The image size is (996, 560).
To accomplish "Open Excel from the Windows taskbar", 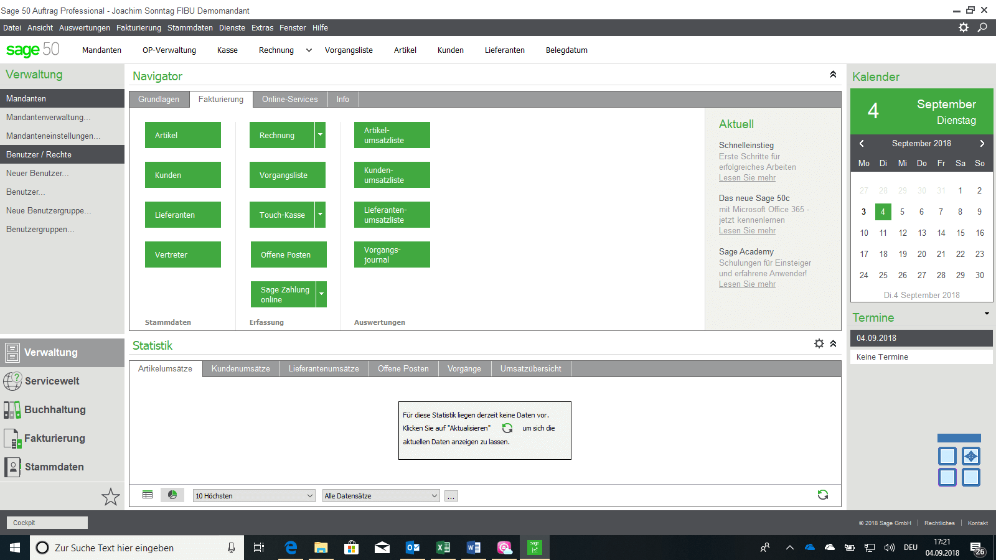I will point(443,548).
